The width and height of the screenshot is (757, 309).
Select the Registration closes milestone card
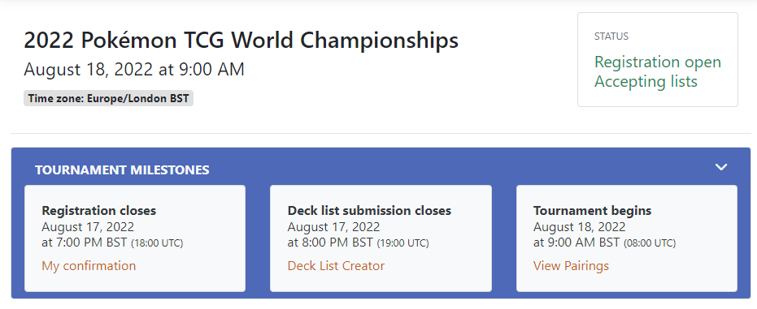(x=135, y=238)
